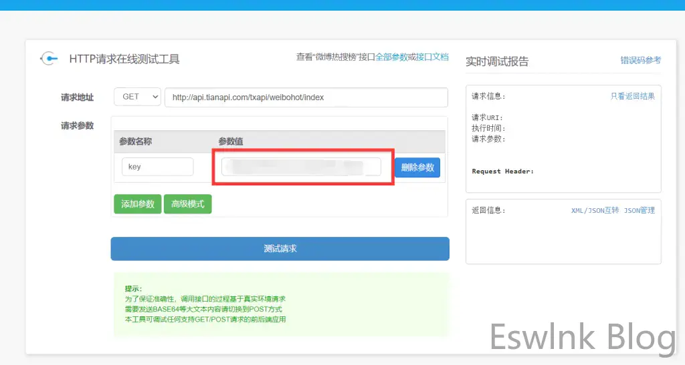685x365 pixels.
Task: Click the 只看返回结果 link
Action: point(632,96)
